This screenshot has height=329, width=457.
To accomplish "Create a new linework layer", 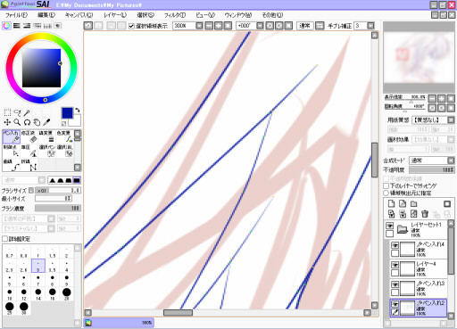I will (x=403, y=203).
